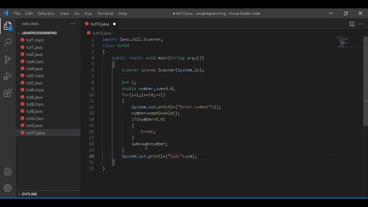
Task: Open the Go menu
Action: [x=76, y=13]
